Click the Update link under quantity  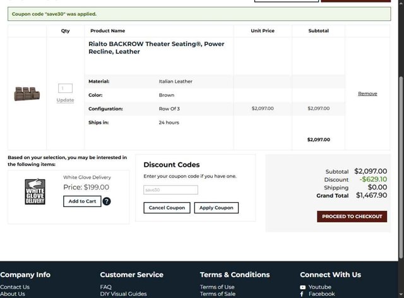click(x=65, y=100)
